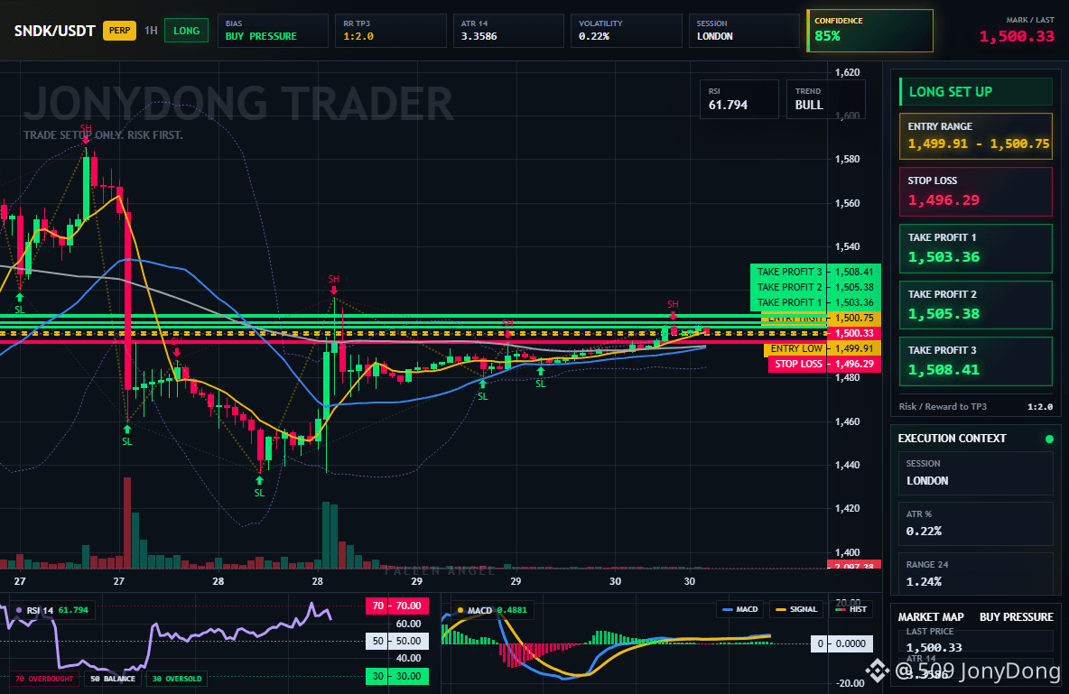
Task: Click the Trend BULL box on chart
Action: 825,99
